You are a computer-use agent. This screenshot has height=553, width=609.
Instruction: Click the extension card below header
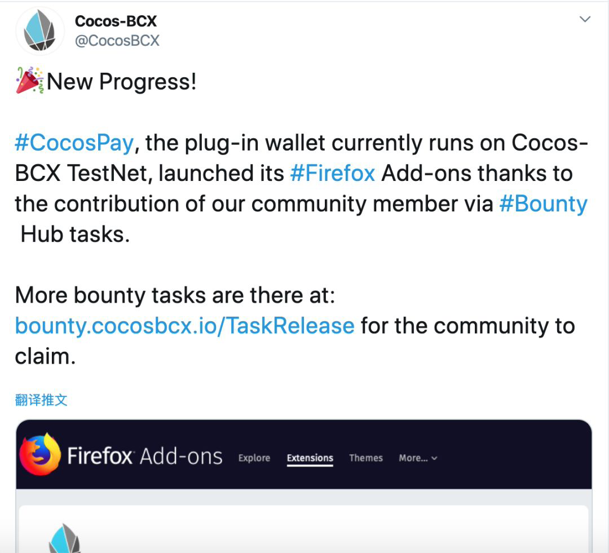(x=304, y=529)
